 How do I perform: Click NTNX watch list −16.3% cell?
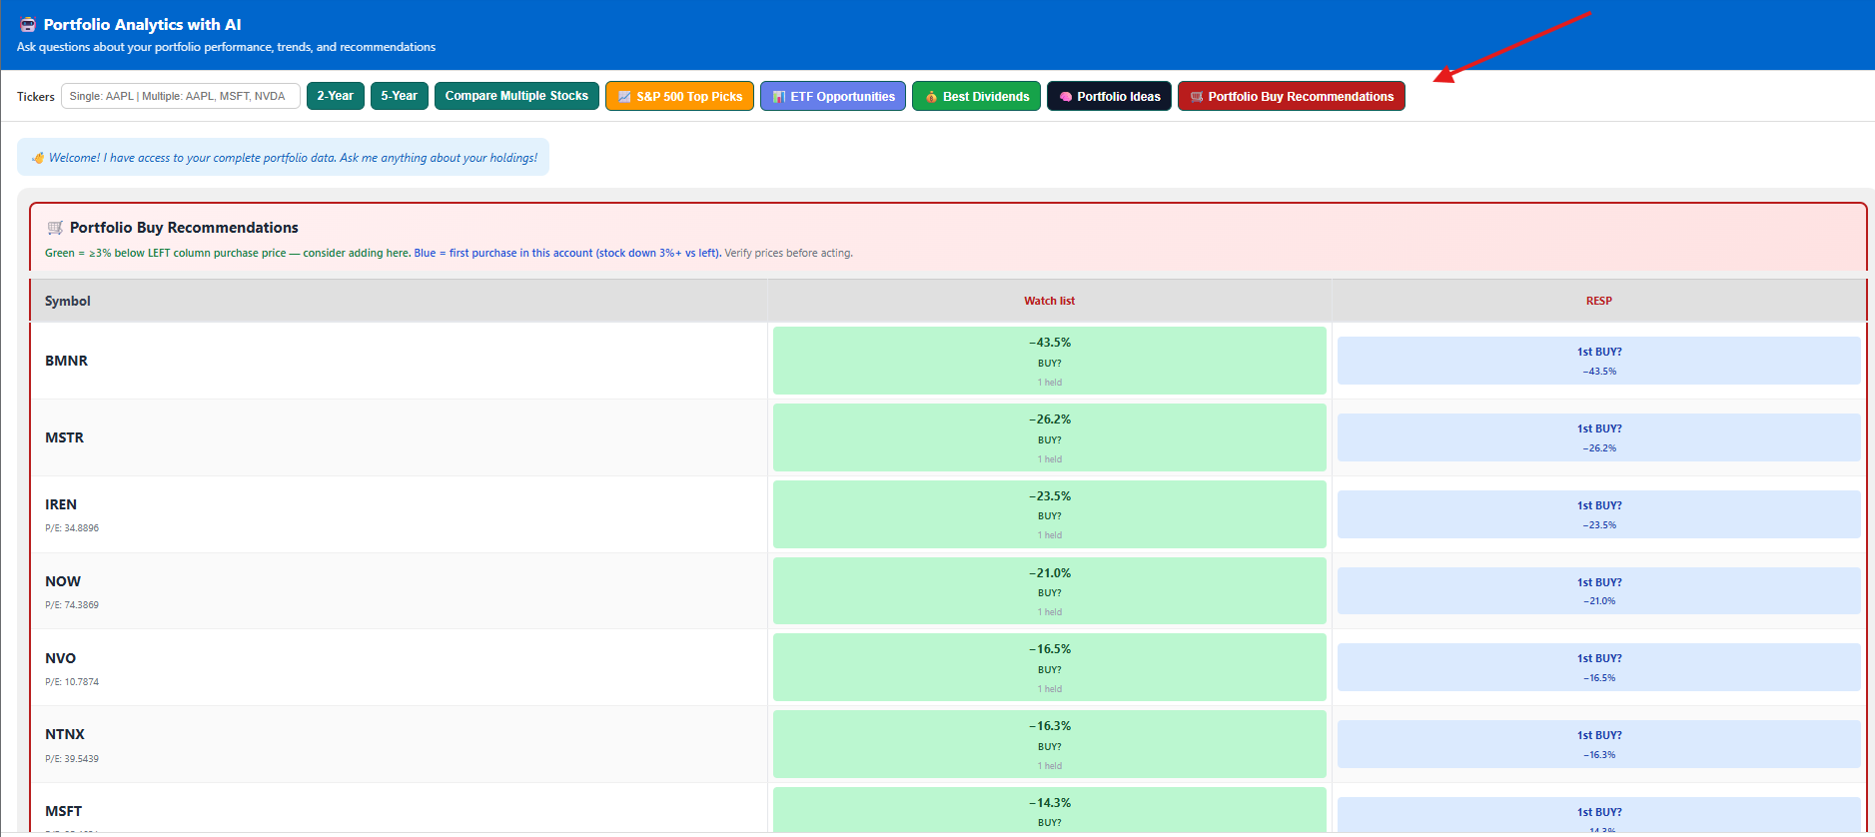click(x=1049, y=744)
